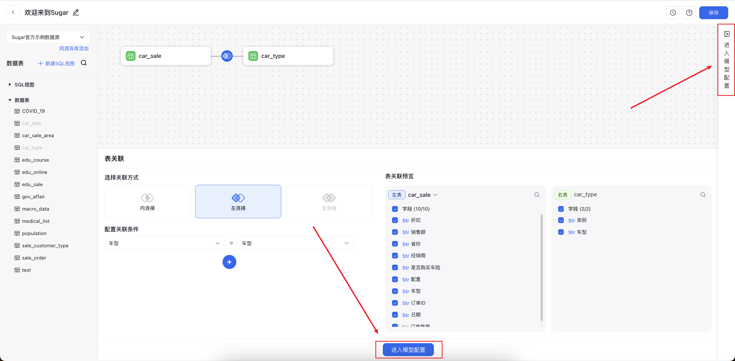Click the edu_course table icon

17,160
